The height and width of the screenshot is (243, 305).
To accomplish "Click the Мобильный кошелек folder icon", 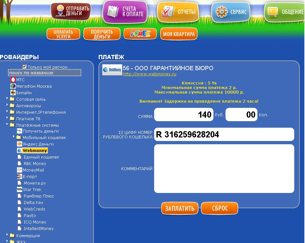I will tap(19, 137).
